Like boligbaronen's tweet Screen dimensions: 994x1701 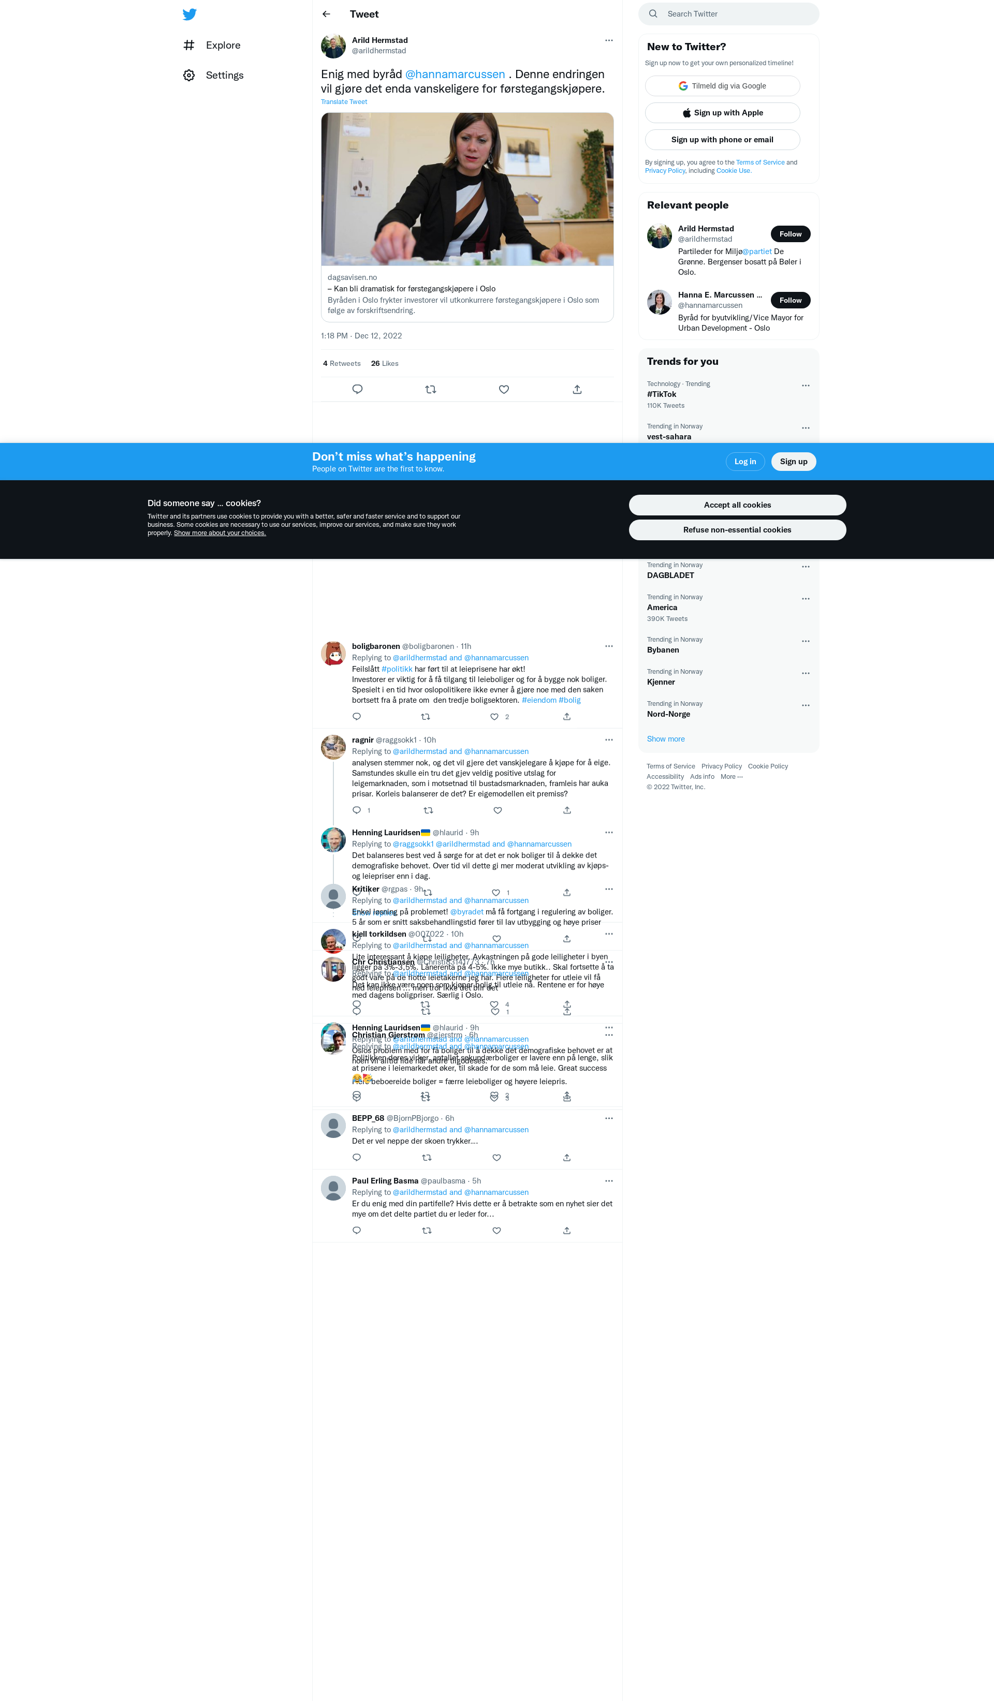click(x=494, y=717)
